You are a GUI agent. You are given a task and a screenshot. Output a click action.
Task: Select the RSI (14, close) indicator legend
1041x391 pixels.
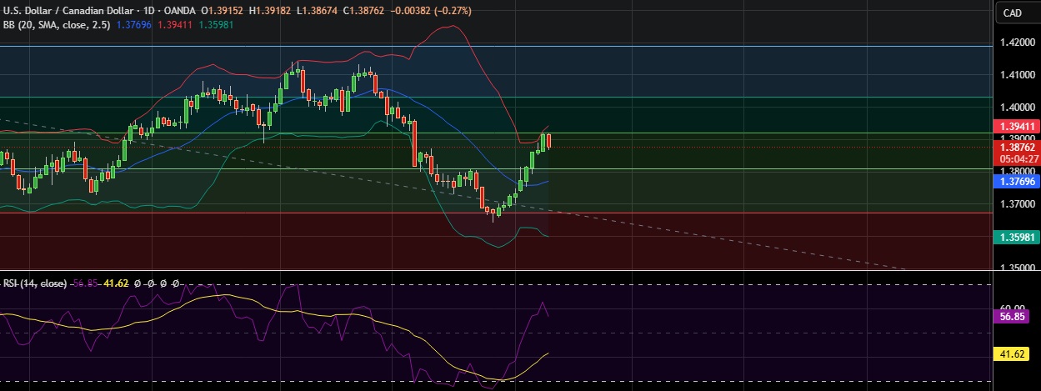coord(34,283)
